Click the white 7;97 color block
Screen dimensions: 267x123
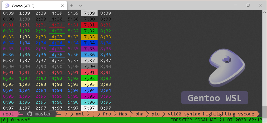[x=89, y=108]
